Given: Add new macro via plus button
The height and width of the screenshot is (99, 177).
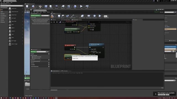Looking at the screenshot, I should (x=49, y=63).
